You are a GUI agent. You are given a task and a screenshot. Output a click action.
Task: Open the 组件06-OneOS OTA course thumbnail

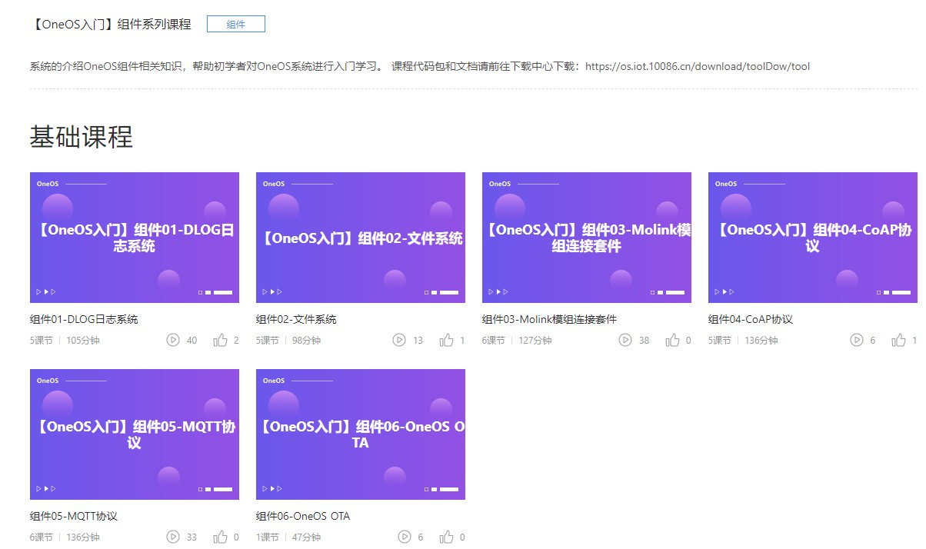coord(361,434)
